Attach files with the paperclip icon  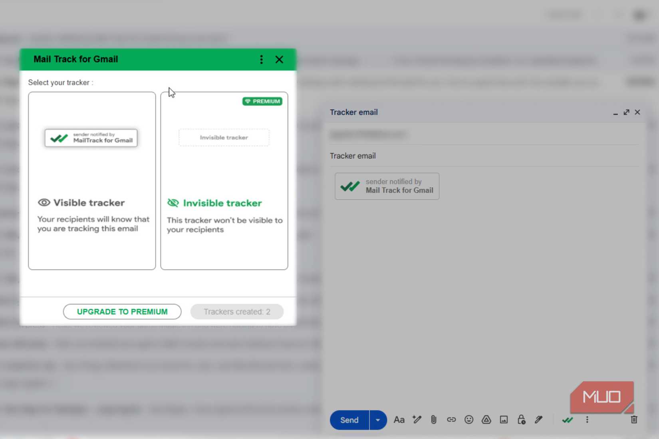[x=434, y=419]
